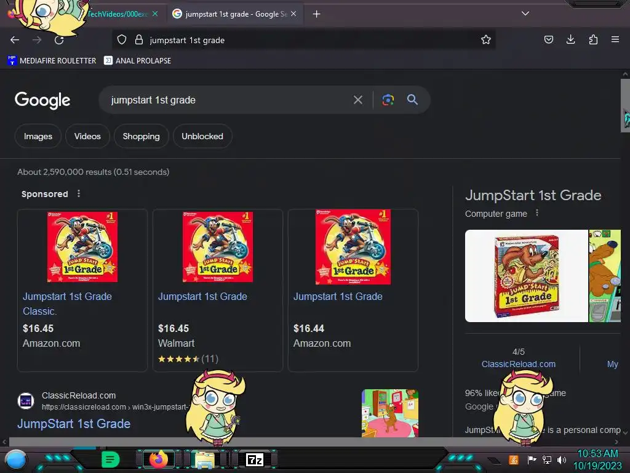The width and height of the screenshot is (630, 473).
Task: Search by image with the Lens icon
Action: tap(388, 100)
